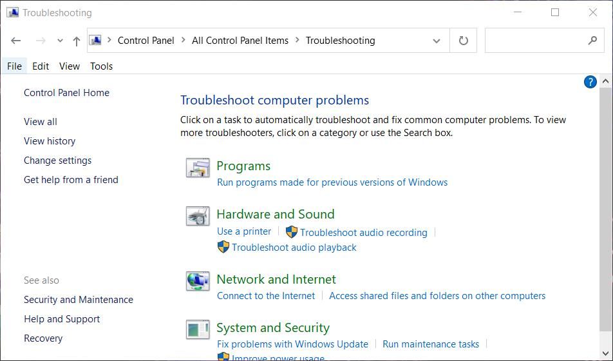
Task: Select View history in the sidebar
Action: coord(50,141)
